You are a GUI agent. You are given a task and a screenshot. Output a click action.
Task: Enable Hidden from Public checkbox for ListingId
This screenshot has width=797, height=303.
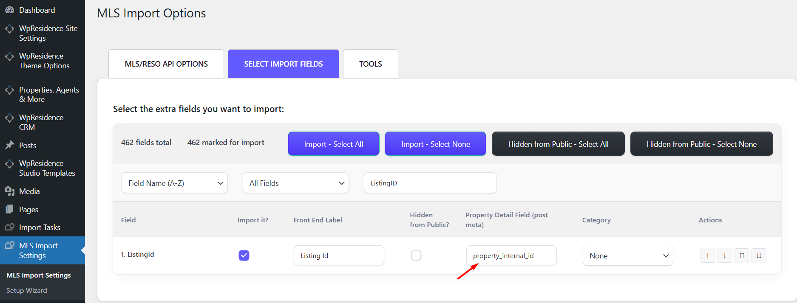[416, 255]
